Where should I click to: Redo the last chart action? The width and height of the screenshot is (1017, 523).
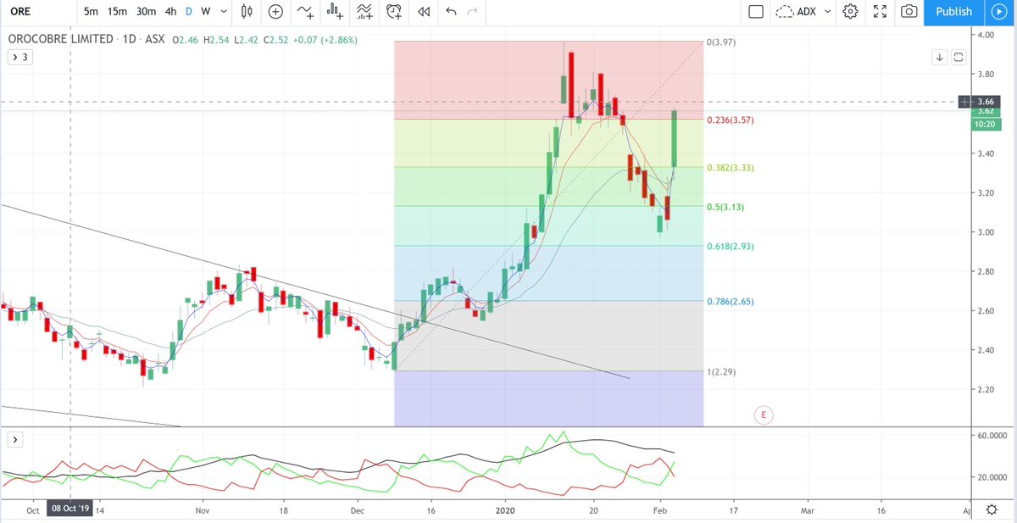(474, 12)
